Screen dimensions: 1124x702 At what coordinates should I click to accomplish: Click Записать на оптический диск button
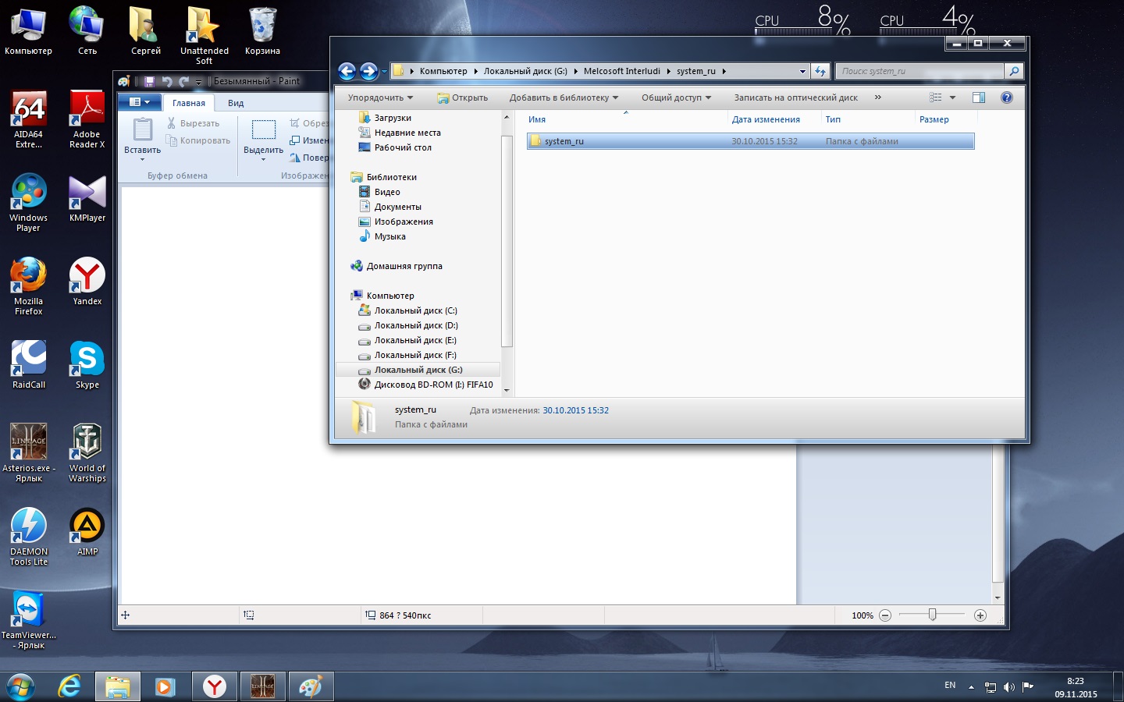(795, 97)
